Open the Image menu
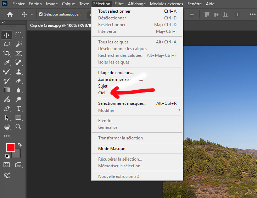 [52, 4]
